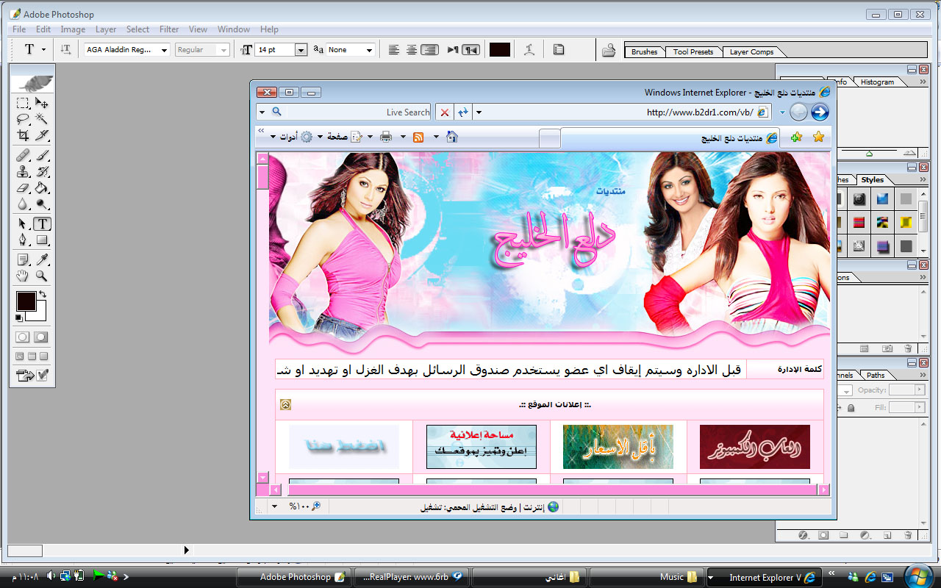Open the anti-aliasing method dropdown
Image resolution: width=941 pixels, height=588 pixels.
click(x=369, y=50)
